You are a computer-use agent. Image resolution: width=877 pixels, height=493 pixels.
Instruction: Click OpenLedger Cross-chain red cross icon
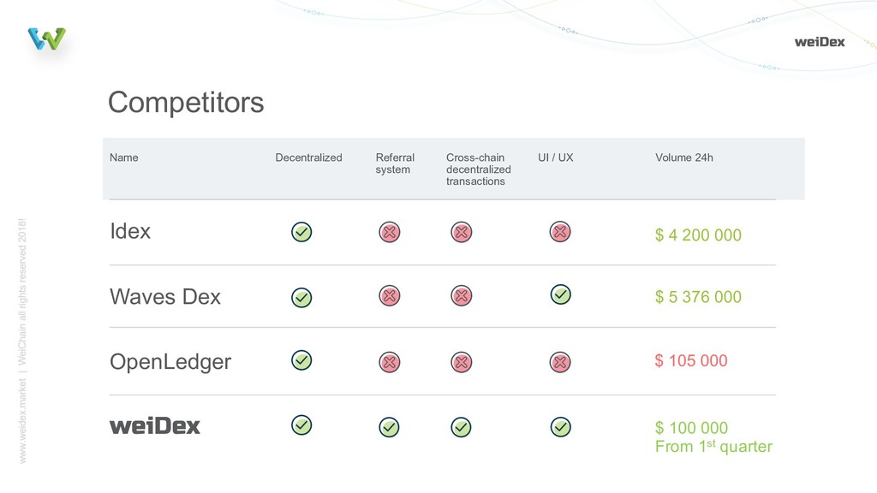tap(461, 362)
